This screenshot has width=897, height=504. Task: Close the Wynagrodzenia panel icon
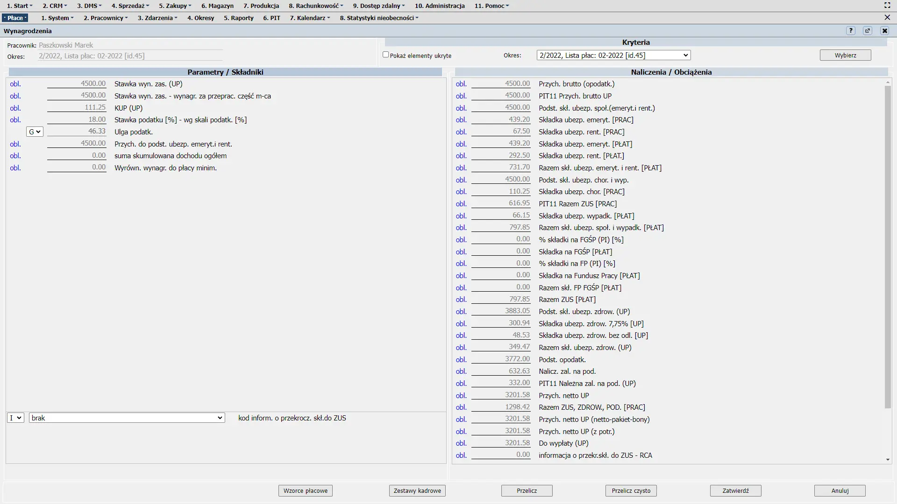(x=884, y=31)
